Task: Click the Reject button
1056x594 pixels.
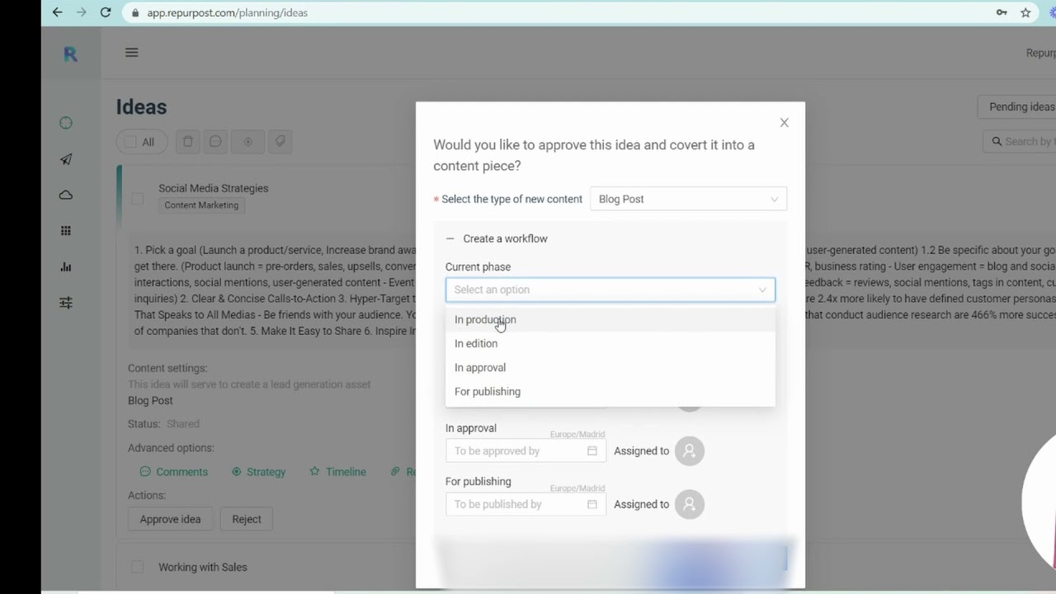Action: [247, 519]
